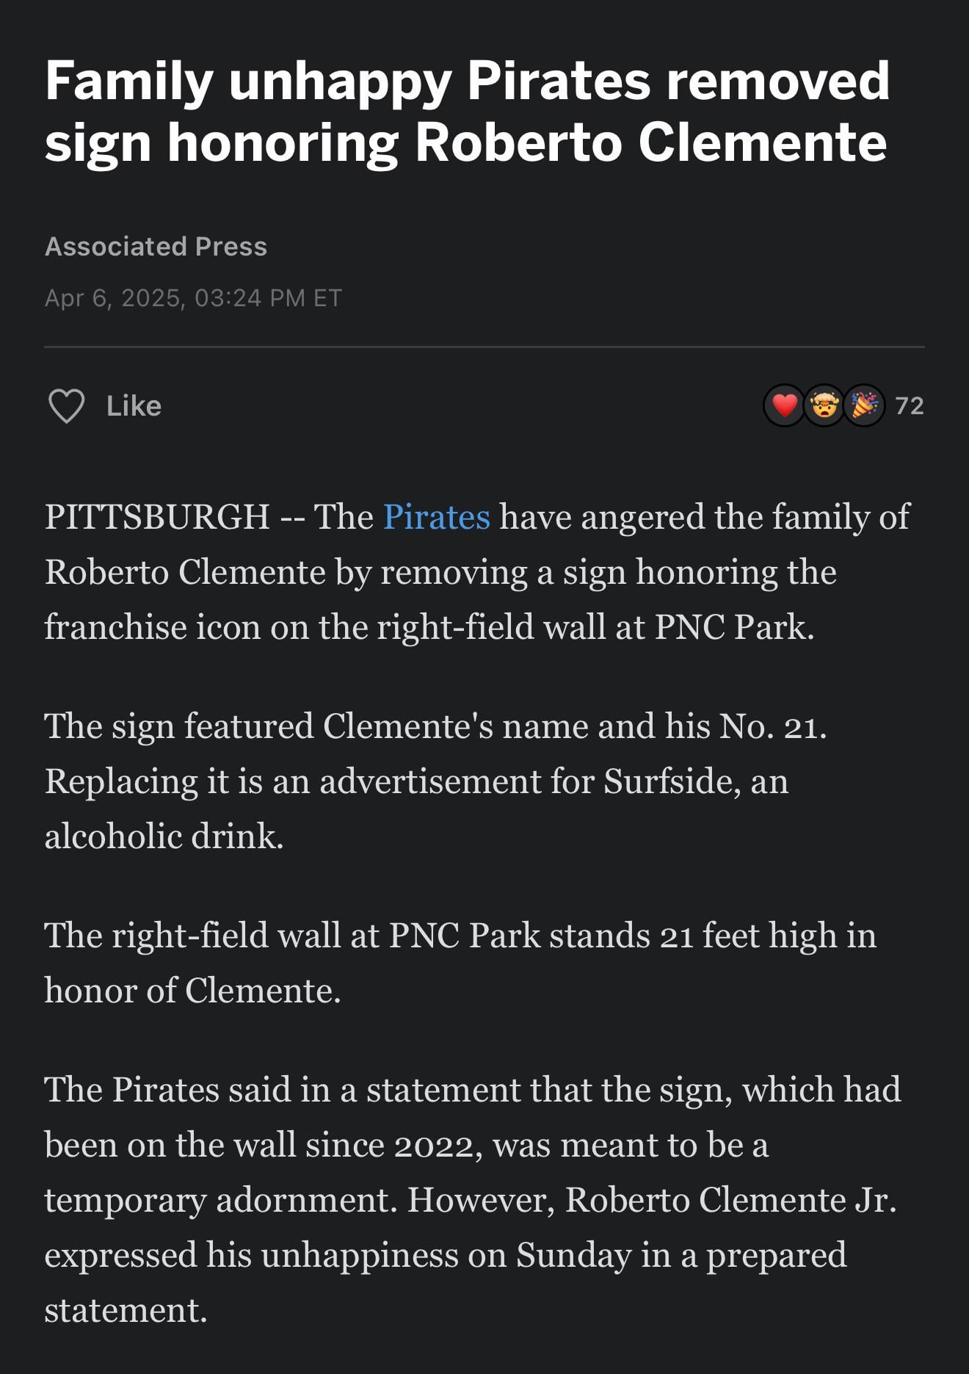The height and width of the screenshot is (1374, 969).
Task: Click the horizontal divider under the timestamp
Action: (484, 347)
